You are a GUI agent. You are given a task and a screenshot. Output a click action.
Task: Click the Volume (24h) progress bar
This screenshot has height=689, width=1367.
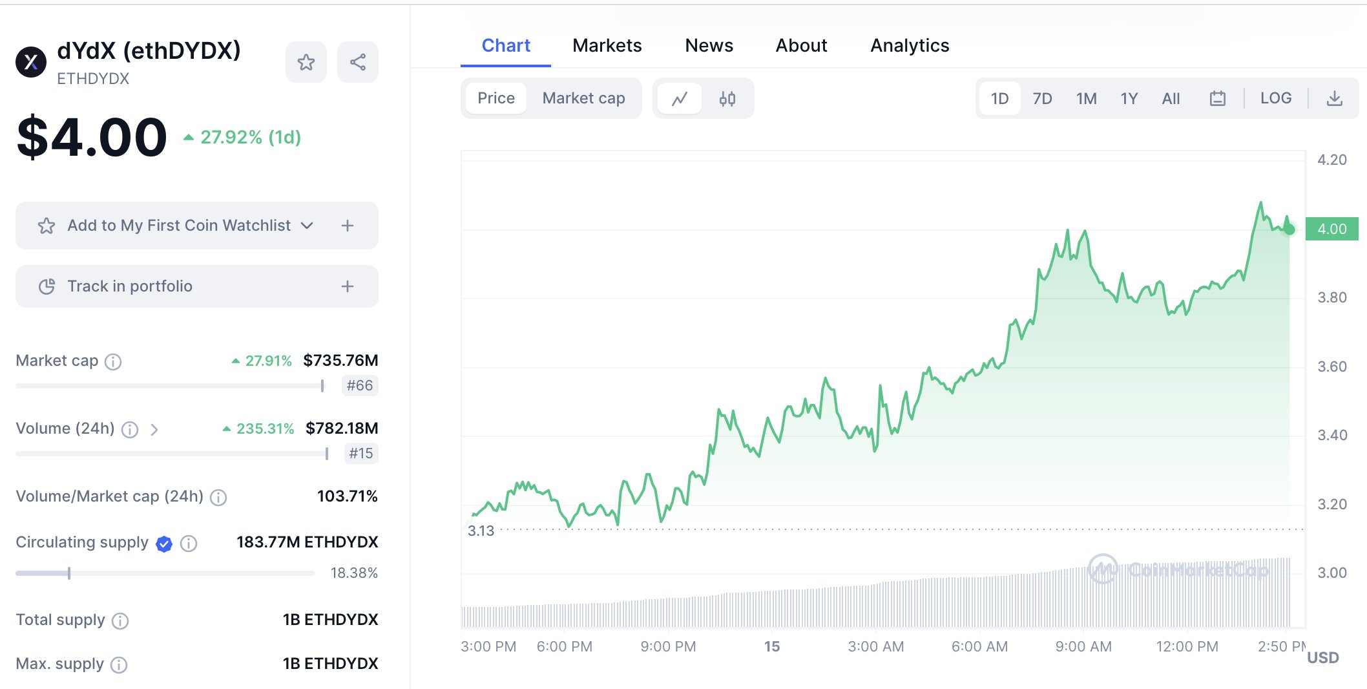pos(172,454)
